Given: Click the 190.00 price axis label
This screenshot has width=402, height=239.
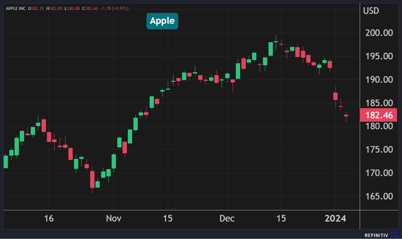Looking at the screenshot, I should [x=378, y=80].
